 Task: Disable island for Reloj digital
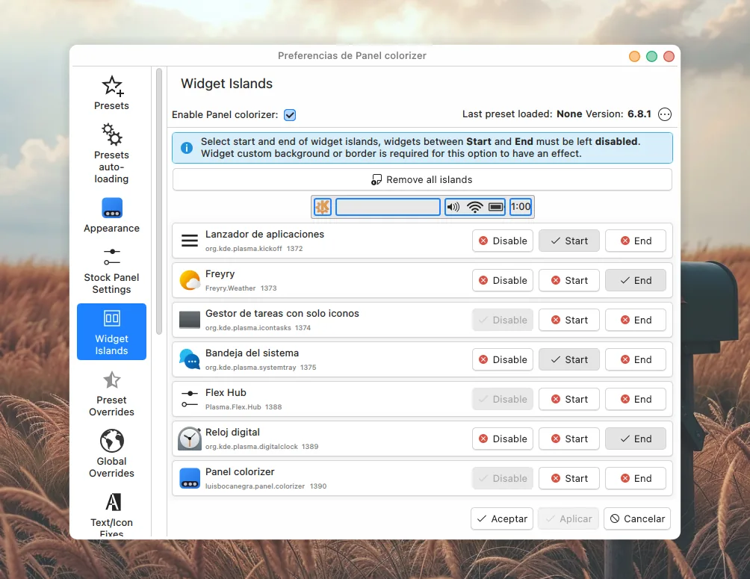tap(503, 439)
